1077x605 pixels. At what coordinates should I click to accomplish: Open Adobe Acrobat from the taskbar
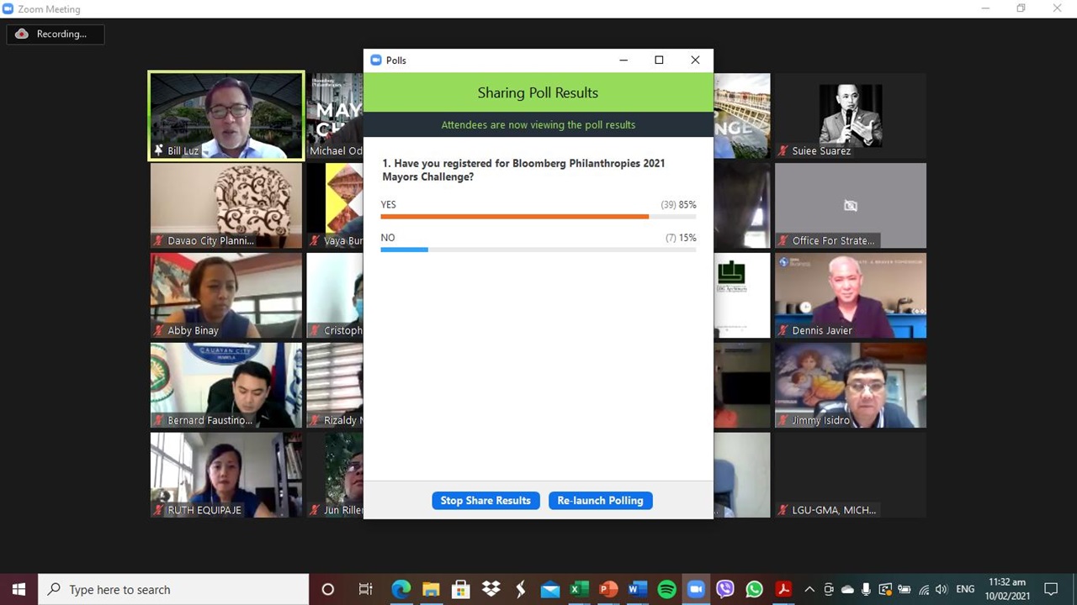pyautogui.click(x=783, y=590)
